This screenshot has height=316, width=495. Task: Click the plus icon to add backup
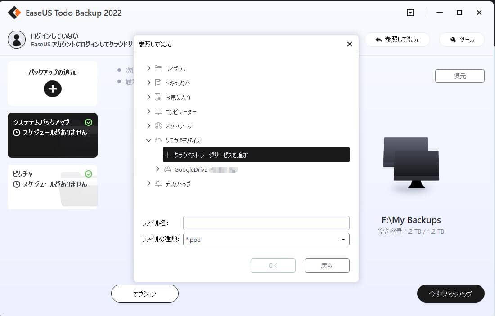click(x=52, y=89)
